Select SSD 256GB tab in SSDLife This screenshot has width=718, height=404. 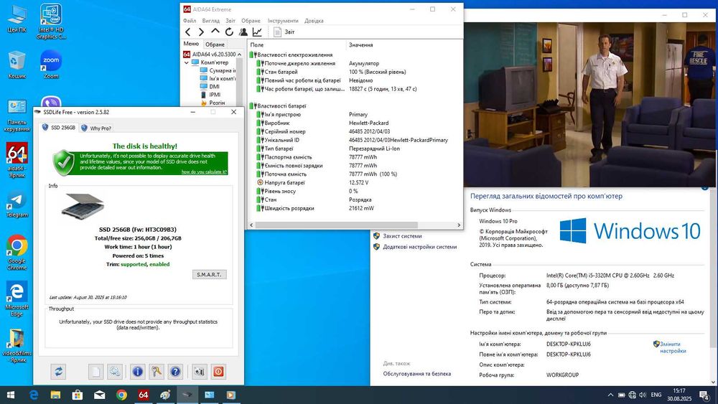[x=59, y=128]
